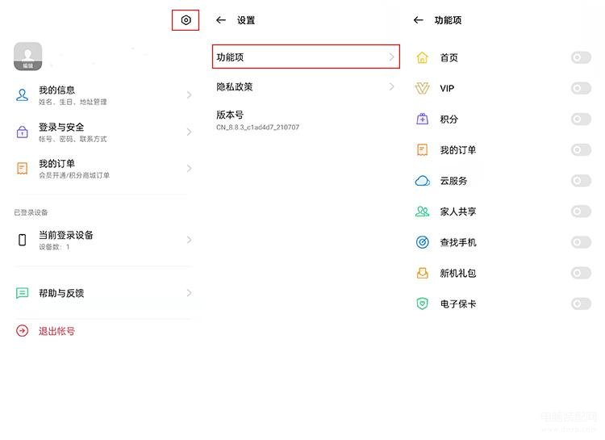Enable the 积分 switch
The height and width of the screenshot is (440, 605).
tap(581, 119)
